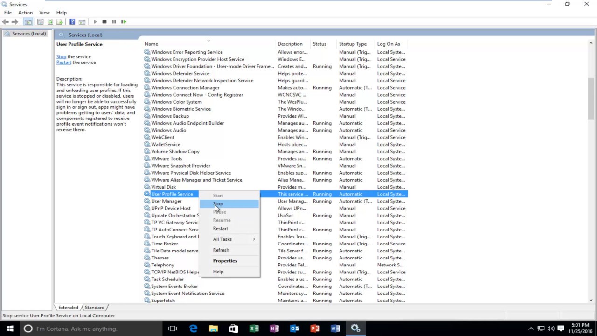The height and width of the screenshot is (336, 597).
Task: Toggle Show/Hide Action Pane toolbar icon
Action: [x=82, y=22]
